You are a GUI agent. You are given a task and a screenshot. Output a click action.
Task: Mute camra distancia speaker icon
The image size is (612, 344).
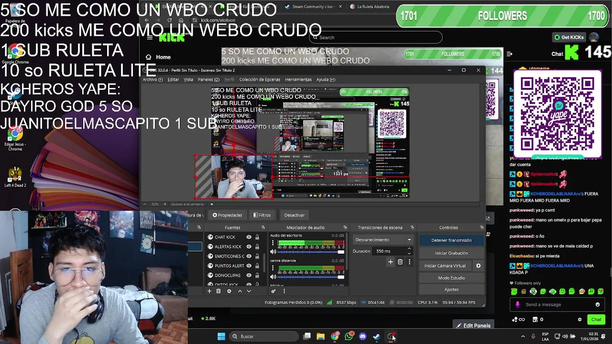click(x=273, y=277)
